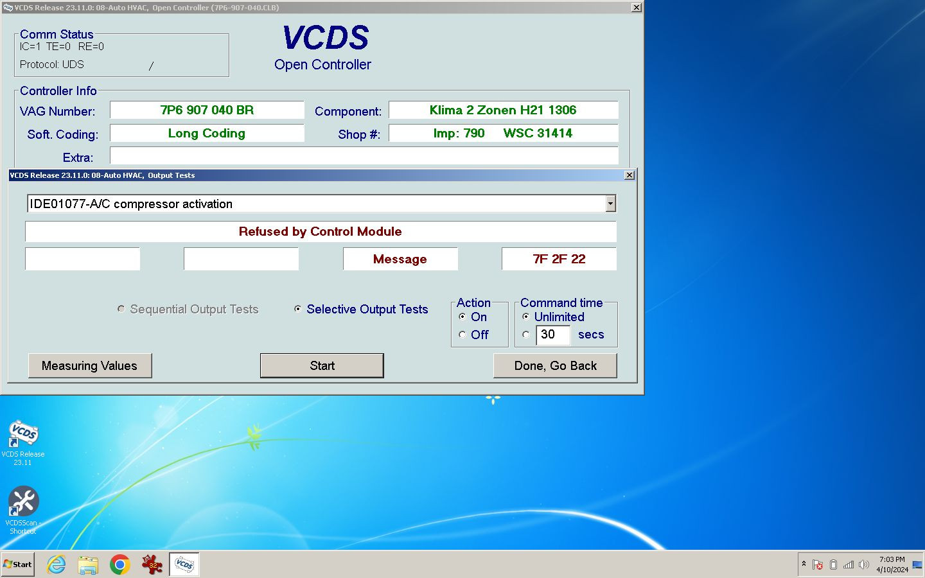
Task: Show hidden system tray icons
Action: 804,564
